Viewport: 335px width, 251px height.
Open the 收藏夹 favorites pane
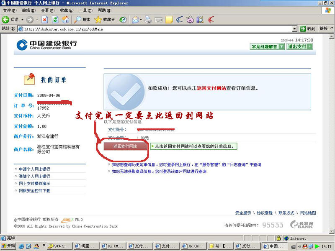105,20
